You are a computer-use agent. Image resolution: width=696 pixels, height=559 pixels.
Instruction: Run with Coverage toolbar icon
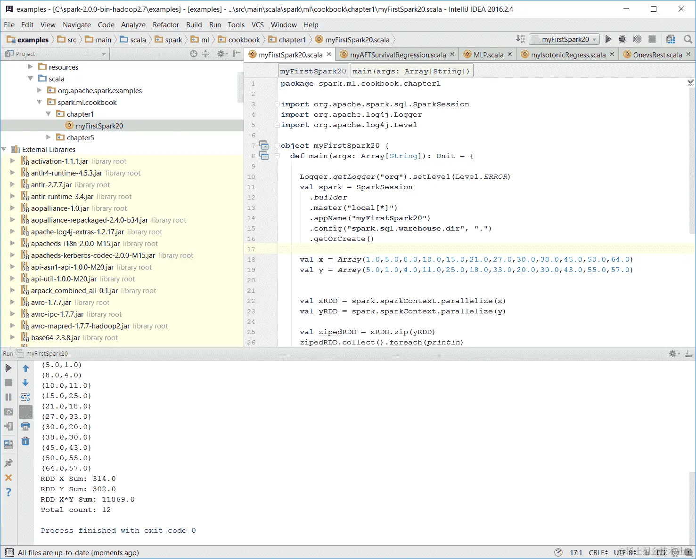coord(637,39)
